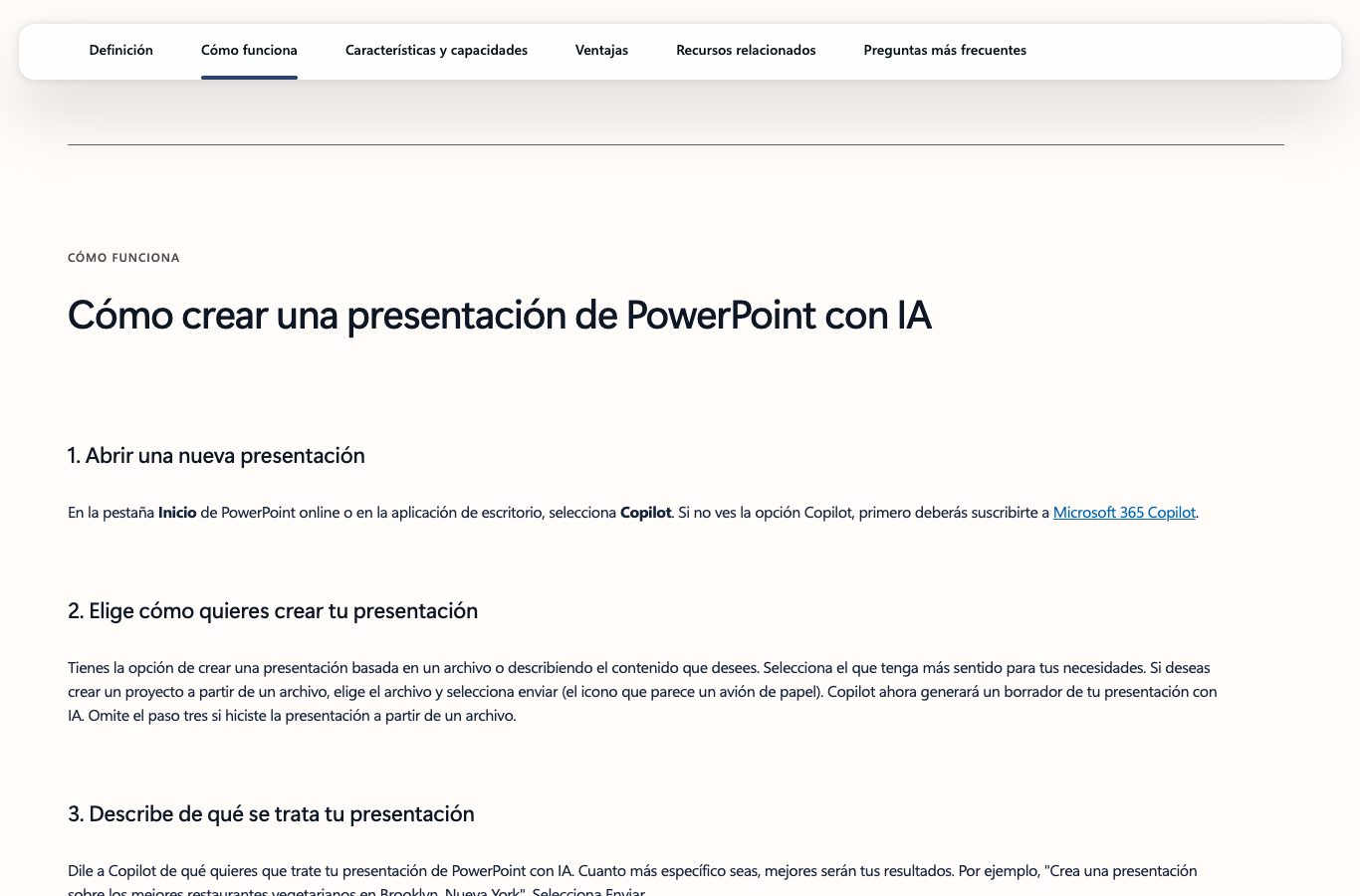The height and width of the screenshot is (896, 1360).
Task: Click the bold word Copilot in step one
Action: 646,513
